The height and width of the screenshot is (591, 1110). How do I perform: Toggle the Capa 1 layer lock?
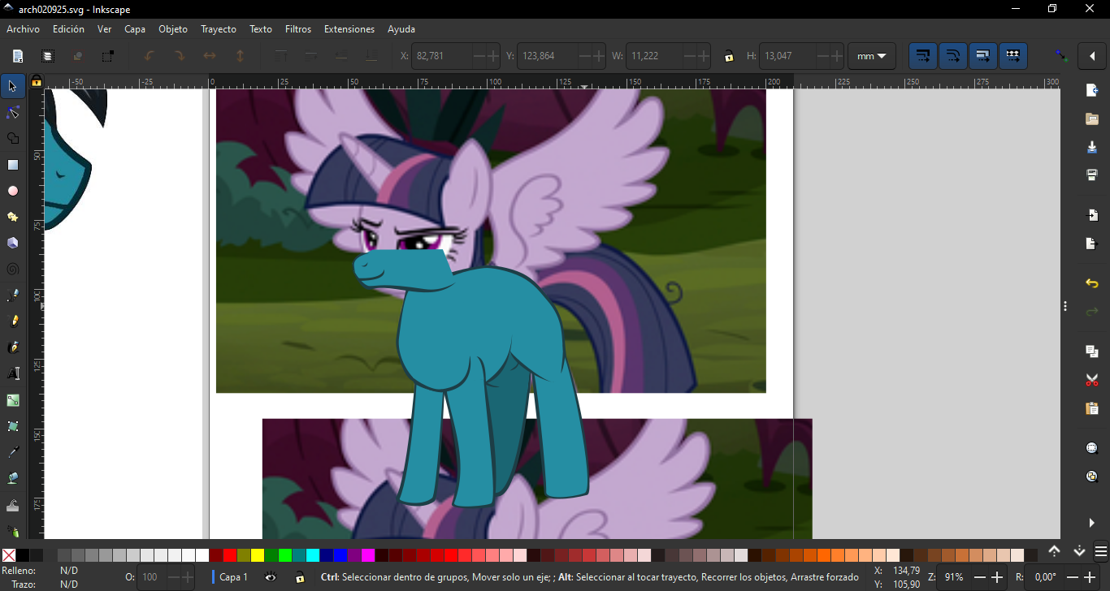(x=300, y=577)
